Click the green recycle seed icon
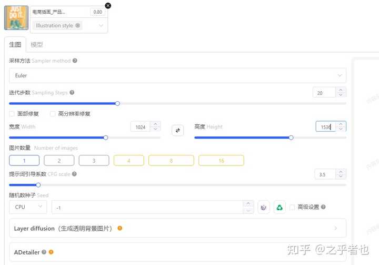This screenshot has width=379, height=265. click(x=280, y=208)
